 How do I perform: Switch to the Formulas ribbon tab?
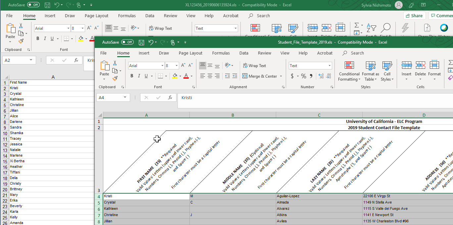(x=221, y=53)
